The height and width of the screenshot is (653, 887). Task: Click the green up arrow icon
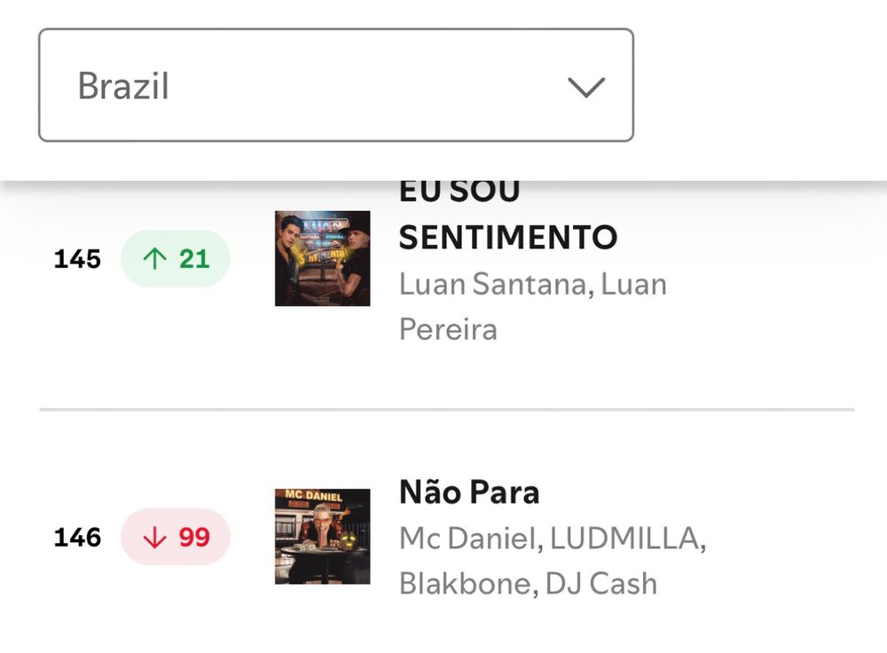pos(154,259)
